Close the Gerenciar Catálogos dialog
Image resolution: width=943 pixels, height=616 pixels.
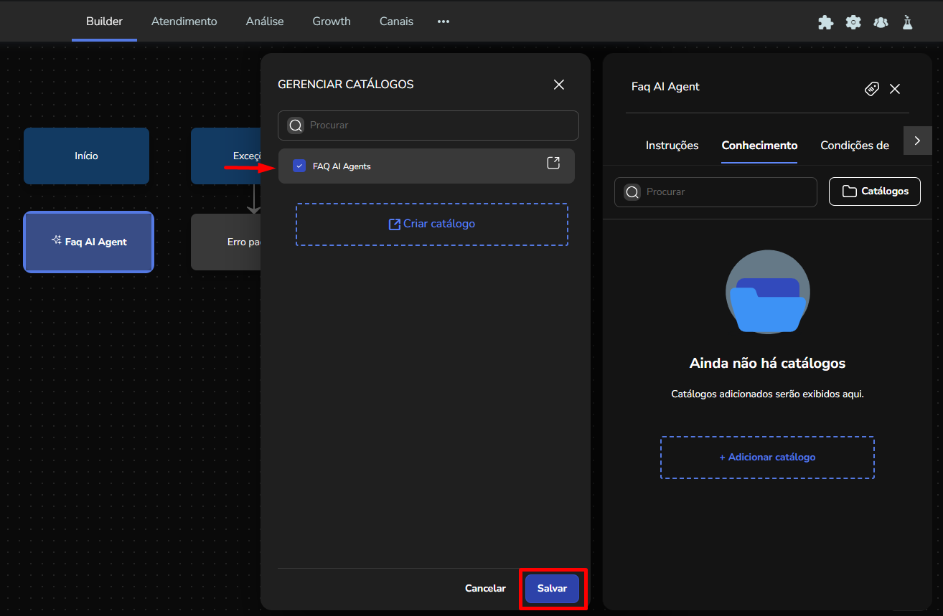559,85
